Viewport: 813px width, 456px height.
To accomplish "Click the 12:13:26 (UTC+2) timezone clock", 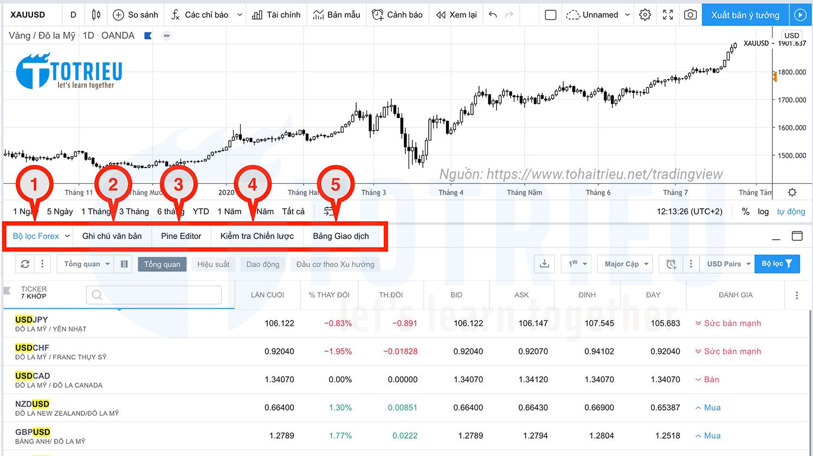I will point(689,211).
